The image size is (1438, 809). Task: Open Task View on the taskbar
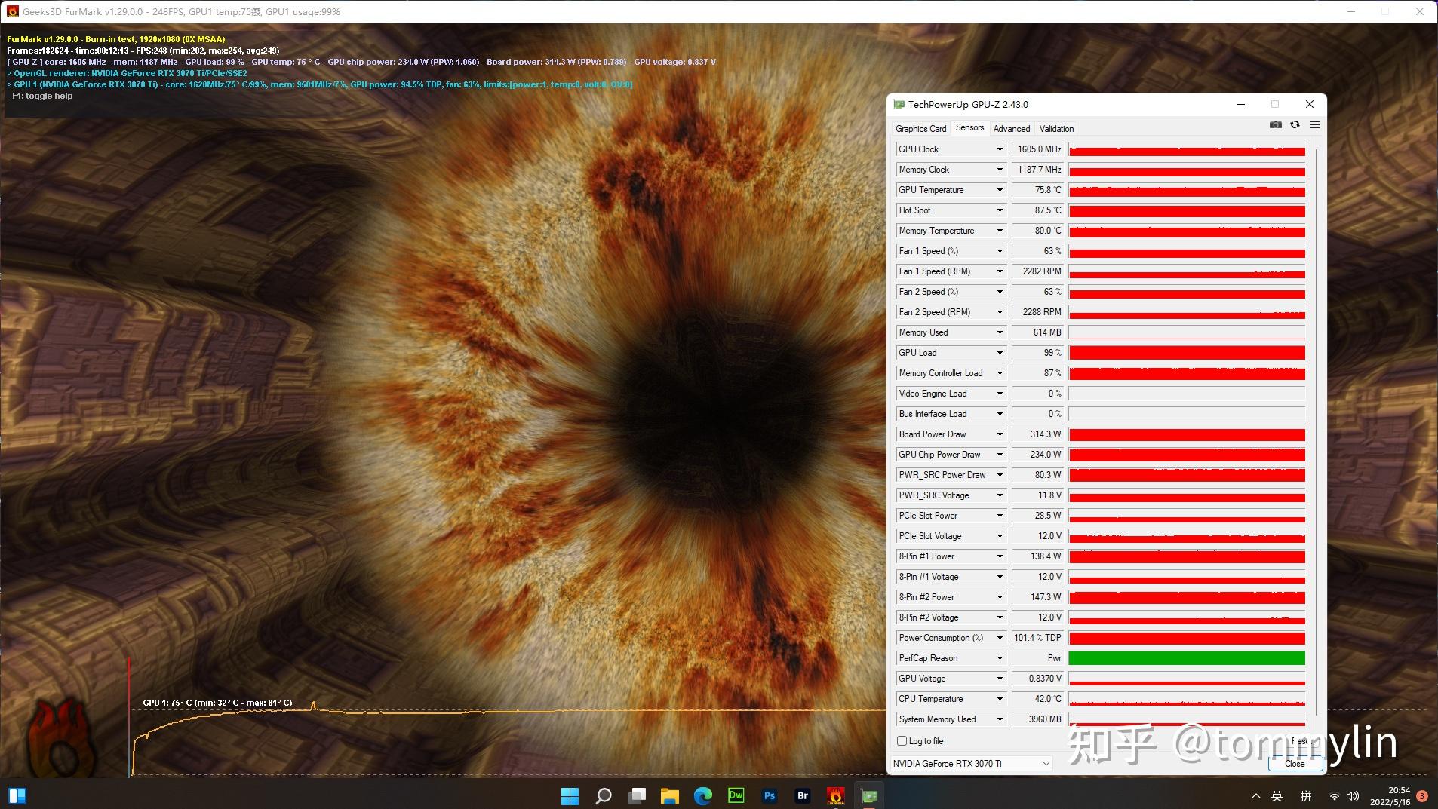[x=637, y=795]
